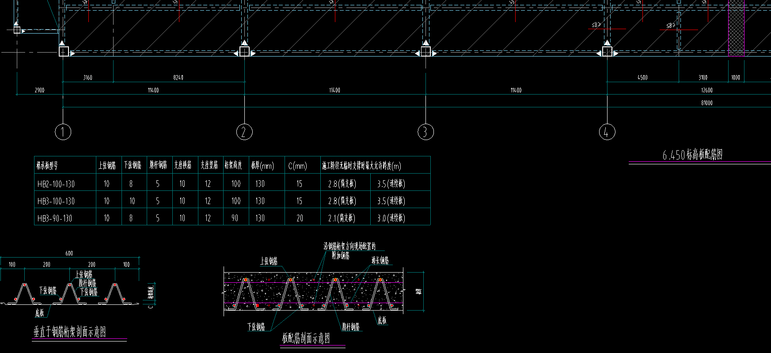
Task: Select the HB2-100-130 cell in table
Action: [56, 184]
